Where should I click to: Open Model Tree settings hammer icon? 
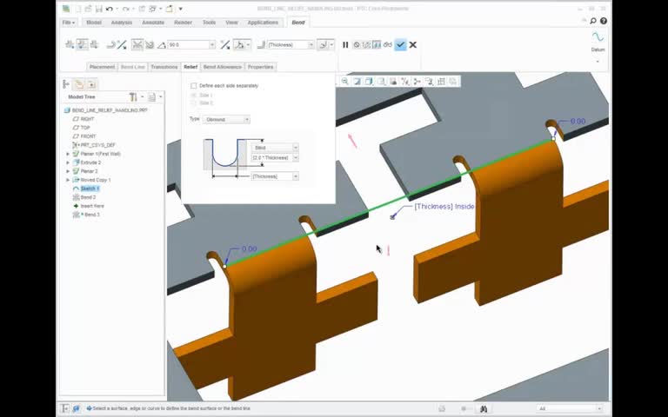pyautogui.click(x=133, y=97)
